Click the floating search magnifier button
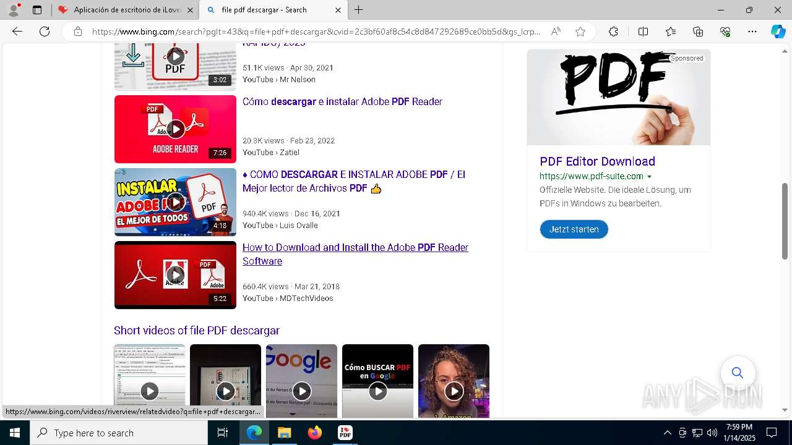Screen dimensions: 792x445 coord(738,373)
